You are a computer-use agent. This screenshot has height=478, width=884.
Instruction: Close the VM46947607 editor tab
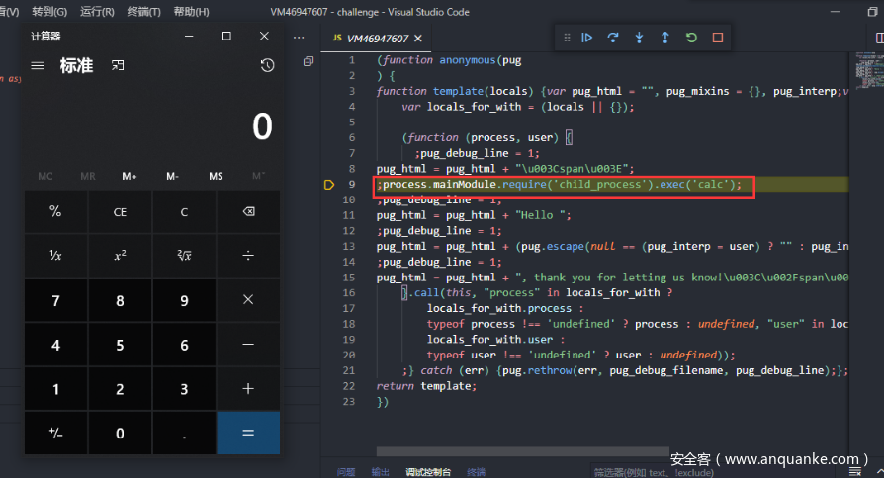[x=418, y=39]
